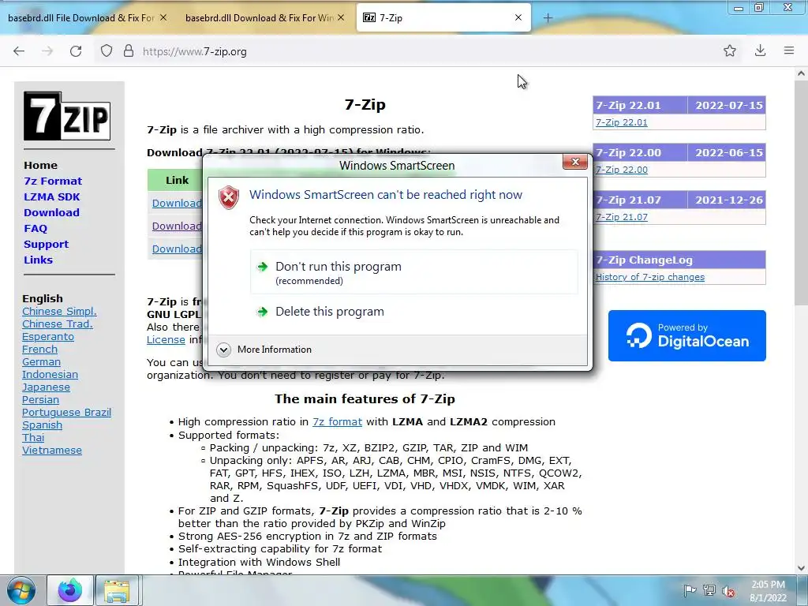Click the network tray icon

click(709, 590)
